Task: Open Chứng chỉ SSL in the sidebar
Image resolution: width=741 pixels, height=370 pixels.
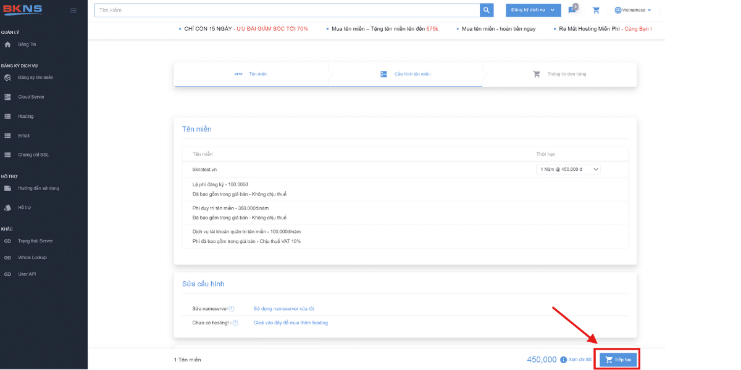Action: [x=33, y=155]
